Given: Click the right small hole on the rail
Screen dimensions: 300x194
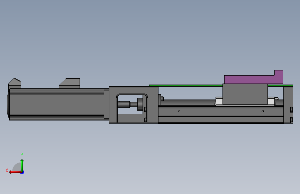Looking at the screenshot, I should click(x=263, y=111).
